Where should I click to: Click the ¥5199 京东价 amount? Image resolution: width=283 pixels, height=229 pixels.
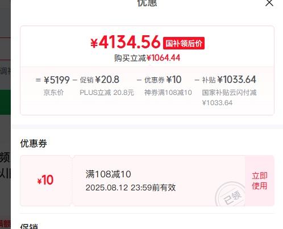(57, 80)
